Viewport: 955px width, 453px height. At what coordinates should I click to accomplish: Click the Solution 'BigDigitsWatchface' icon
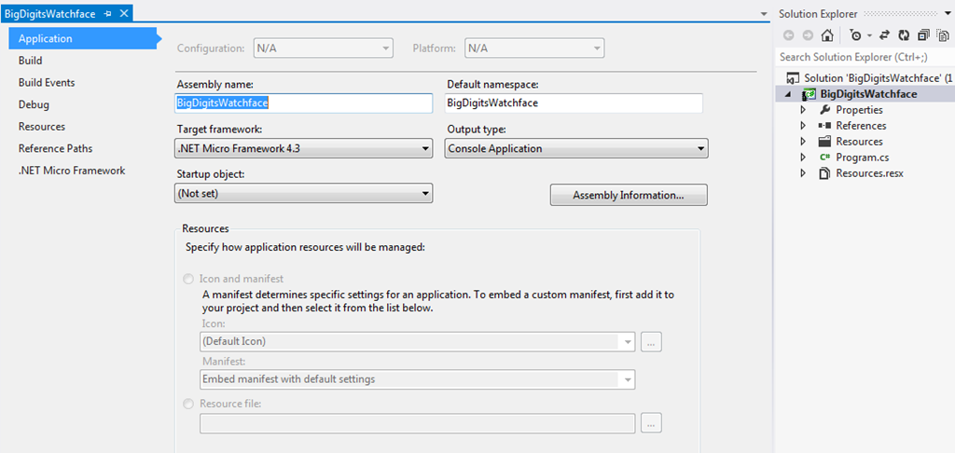click(793, 78)
